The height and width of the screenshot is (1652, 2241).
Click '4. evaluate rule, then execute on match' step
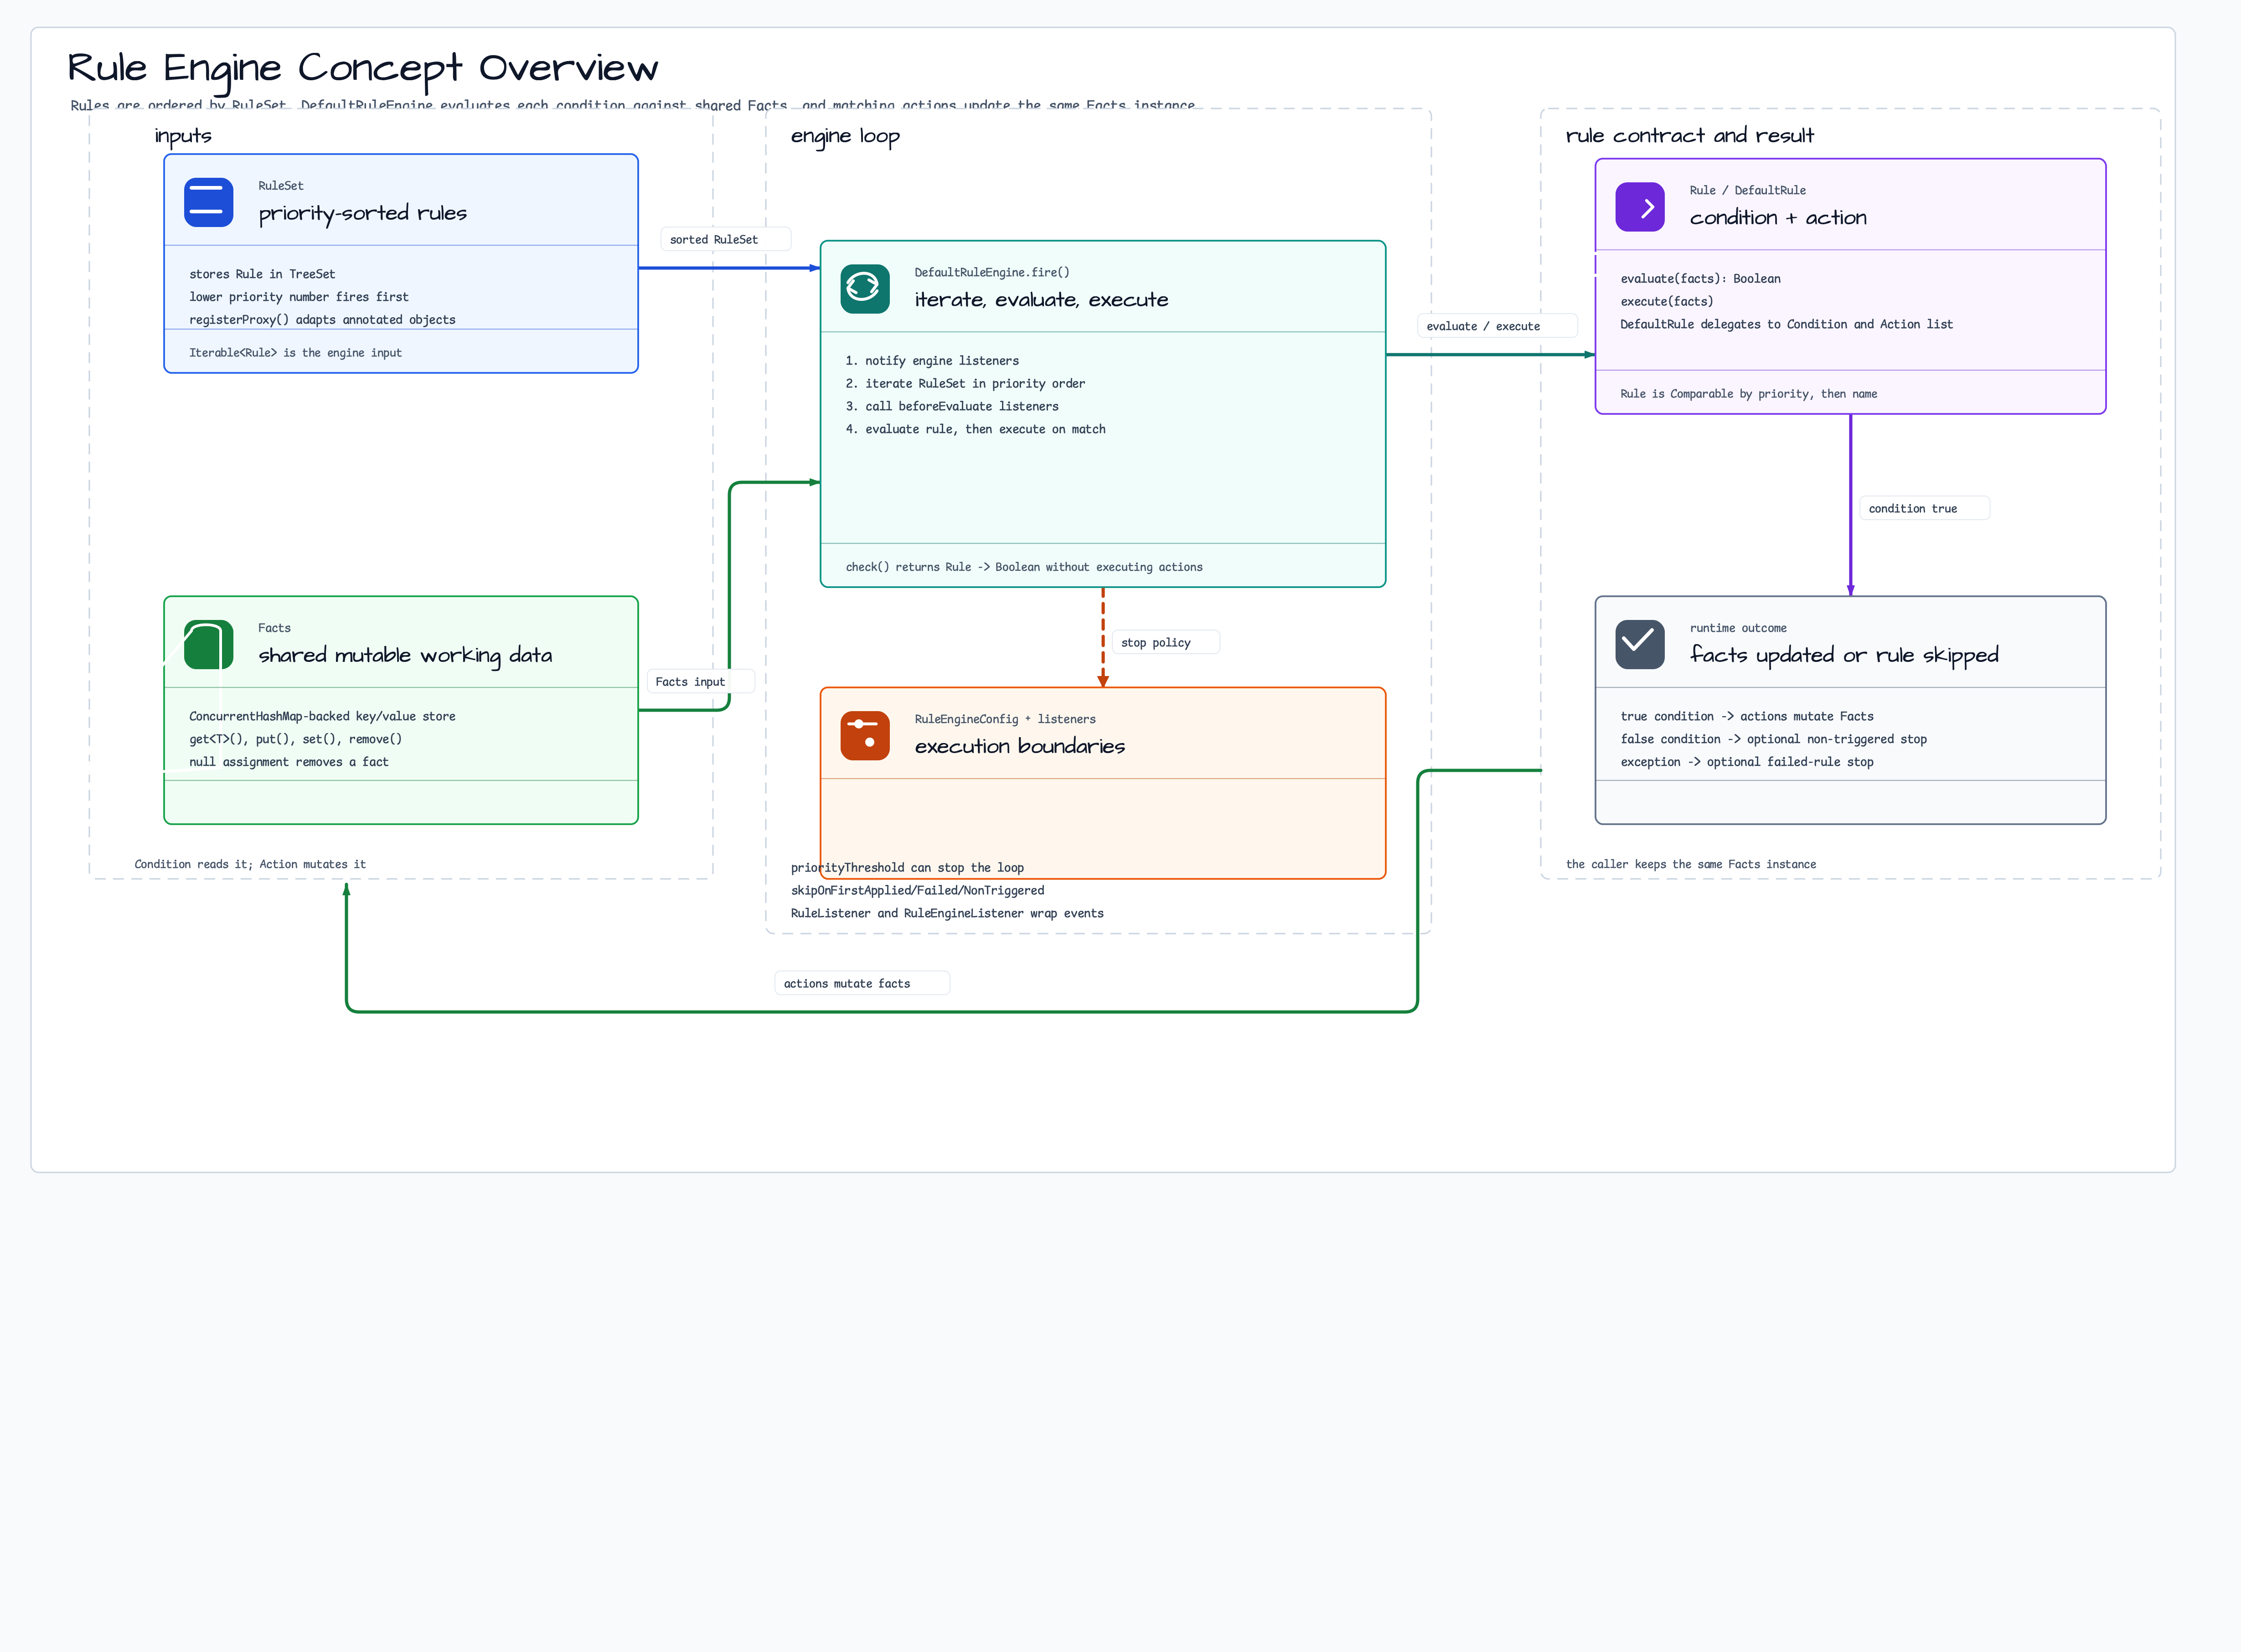(975, 429)
